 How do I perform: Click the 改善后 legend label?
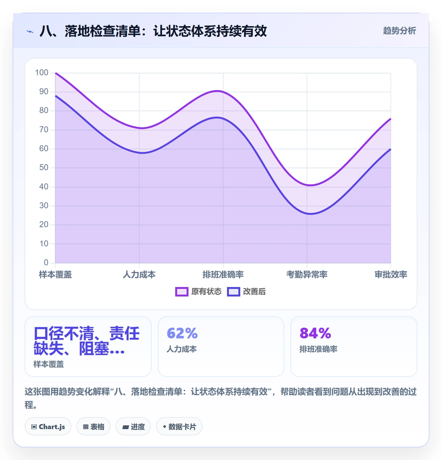254,292
